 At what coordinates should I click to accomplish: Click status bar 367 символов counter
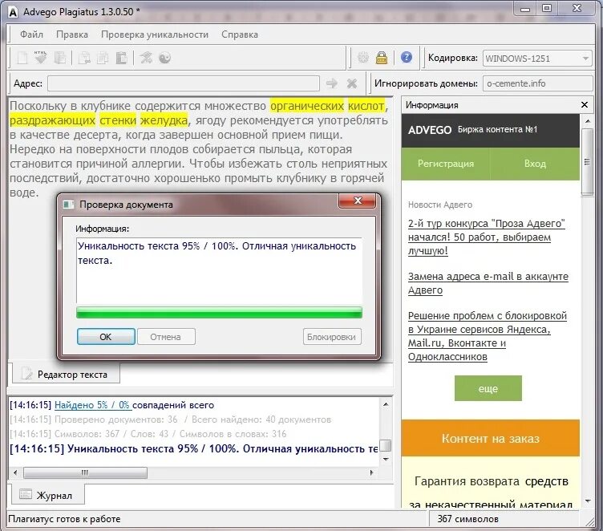click(x=467, y=519)
